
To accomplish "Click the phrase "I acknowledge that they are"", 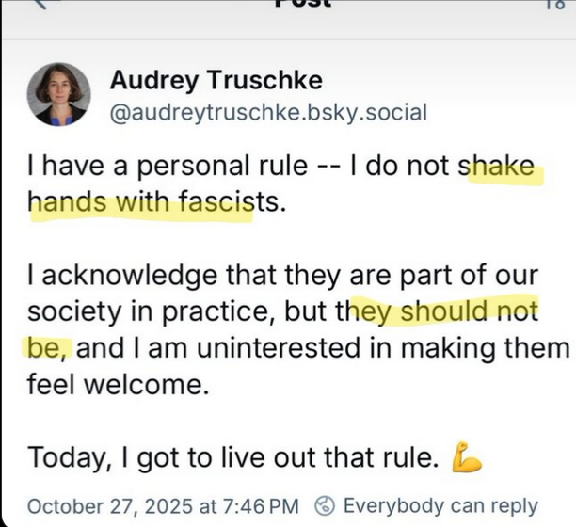I will (179, 278).
